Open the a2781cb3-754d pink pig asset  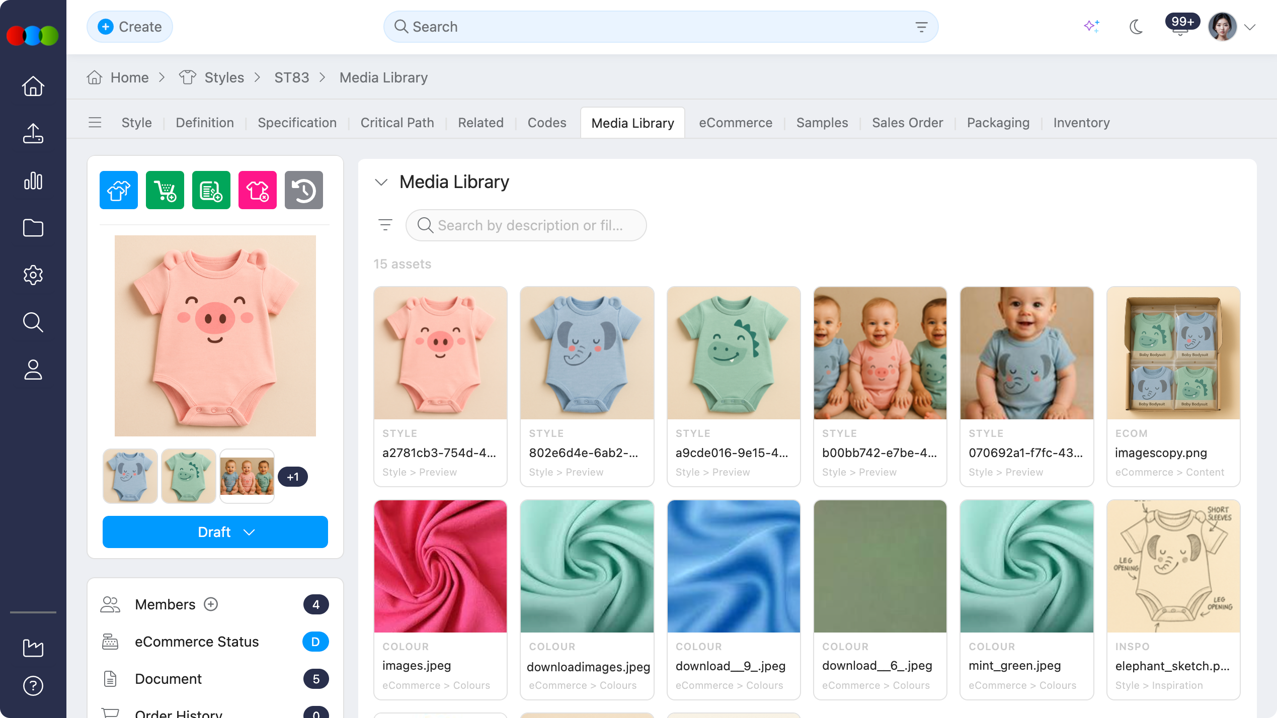pos(440,386)
